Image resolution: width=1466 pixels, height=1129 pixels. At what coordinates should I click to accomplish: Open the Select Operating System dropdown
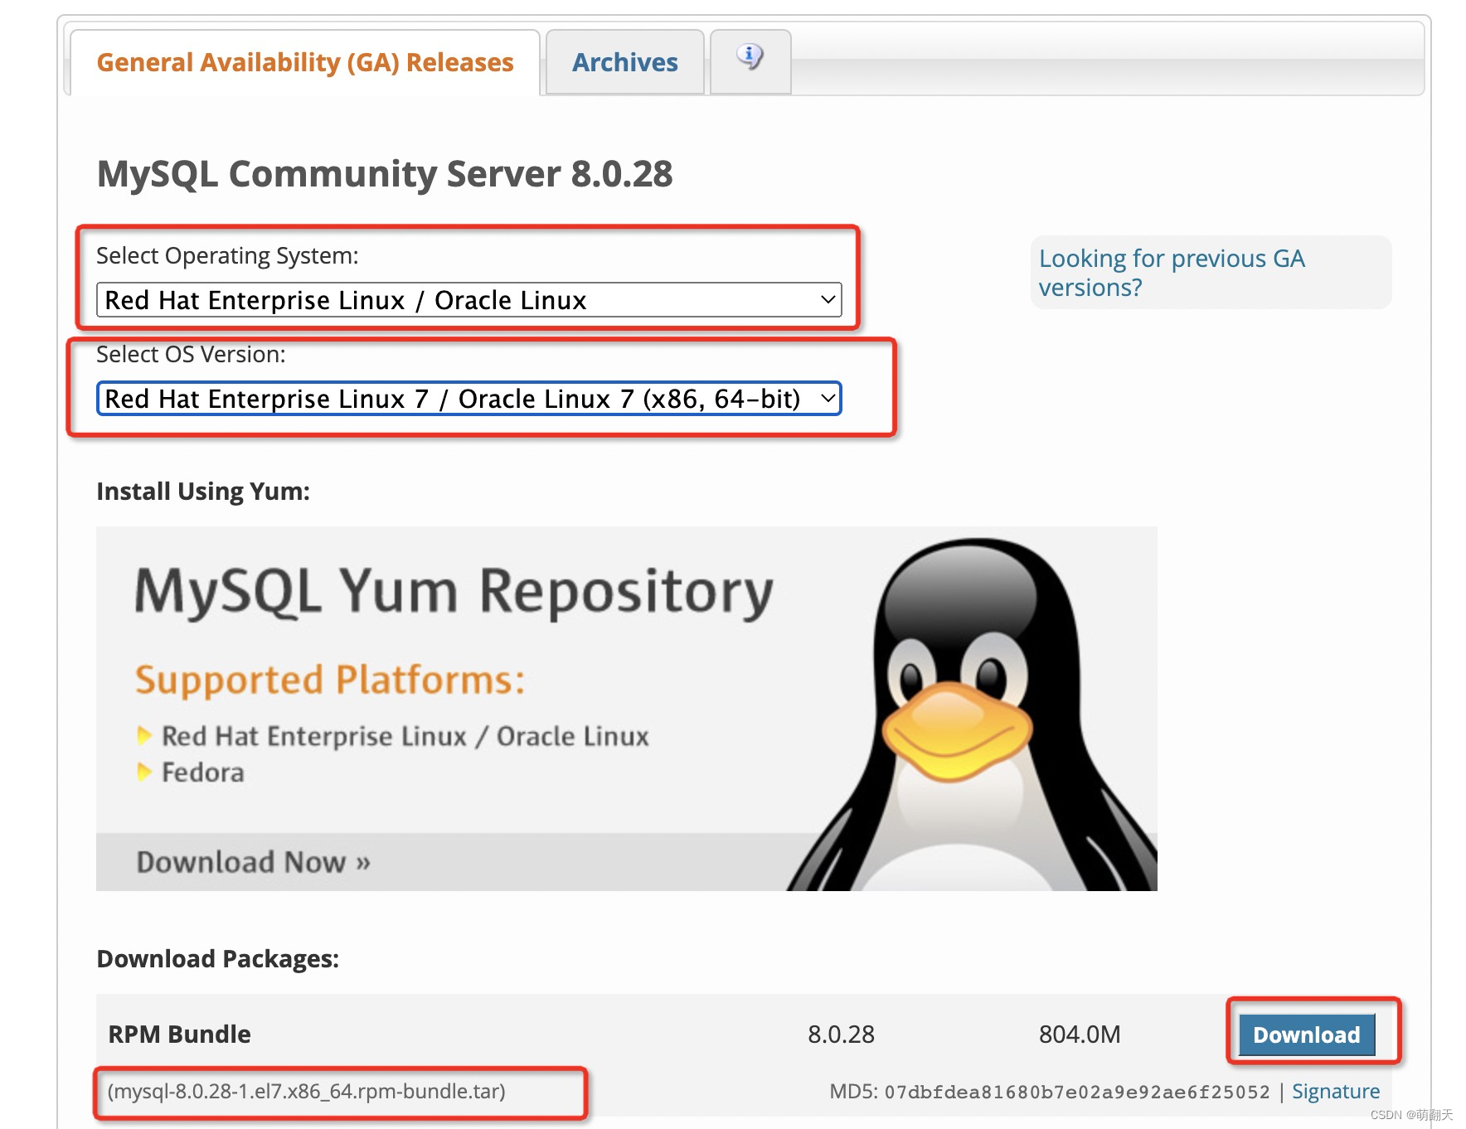click(x=468, y=300)
